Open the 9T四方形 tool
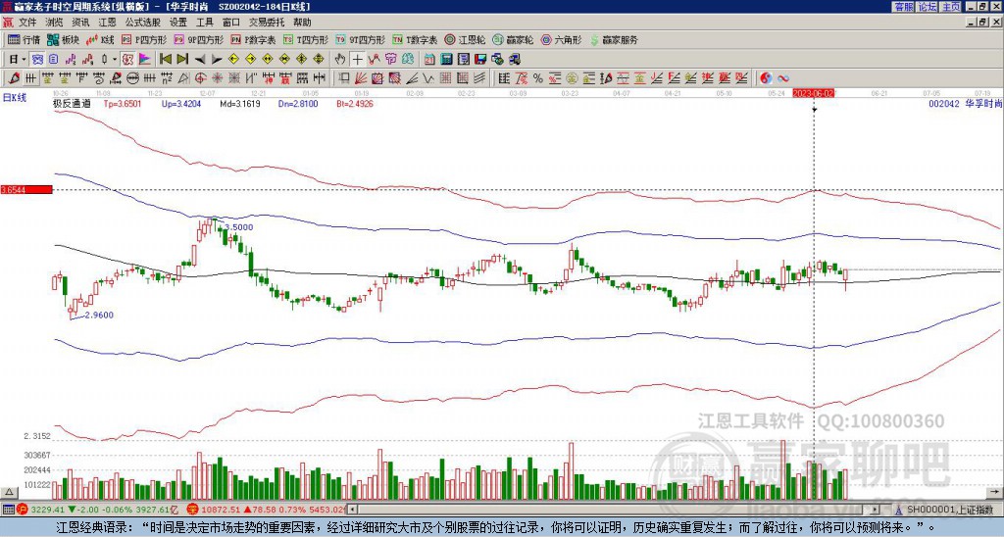Screen dimensions: 1004x537 [x=361, y=39]
